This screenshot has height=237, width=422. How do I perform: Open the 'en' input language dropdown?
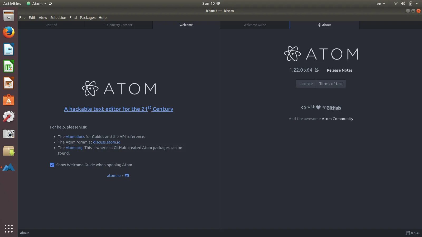point(381,3)
